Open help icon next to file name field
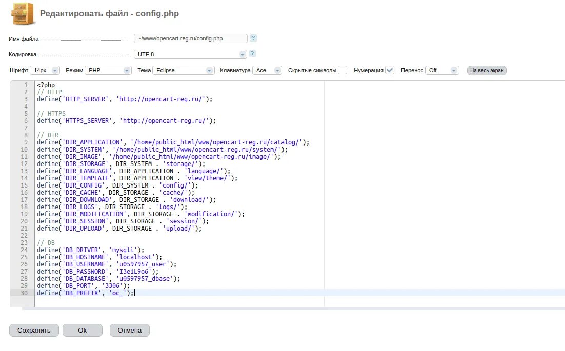565x351 pixels. pos(253,38)
